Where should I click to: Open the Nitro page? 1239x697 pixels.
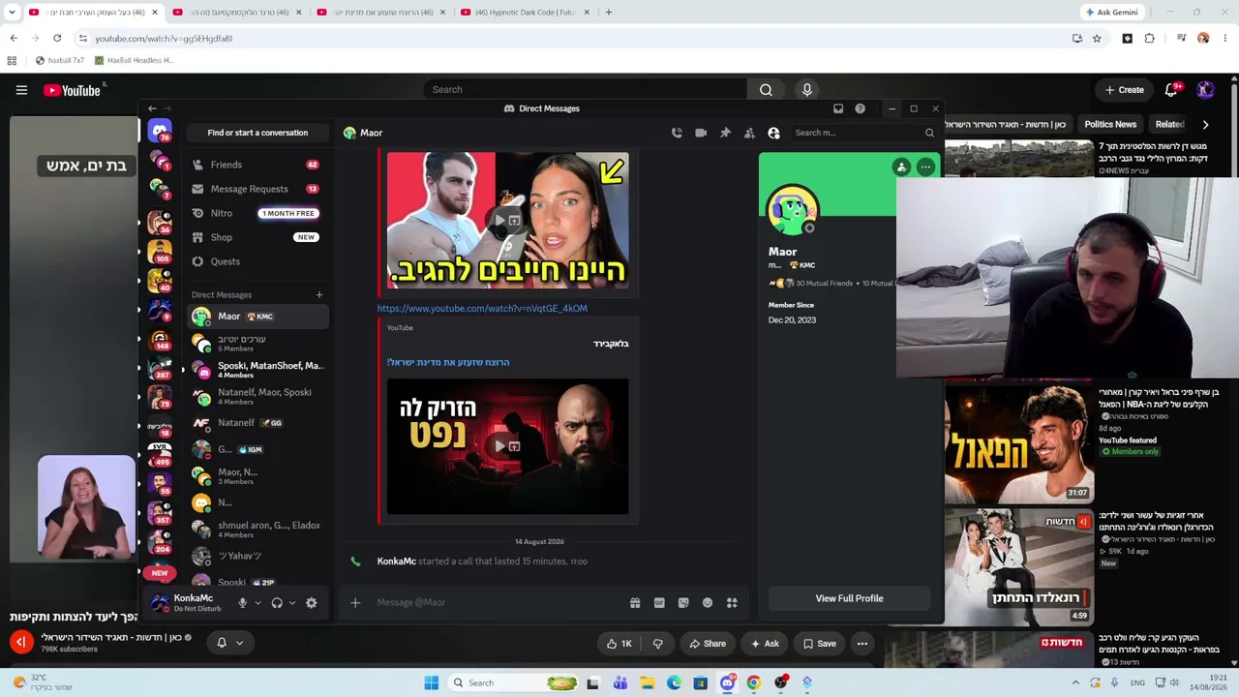point(257,213)
